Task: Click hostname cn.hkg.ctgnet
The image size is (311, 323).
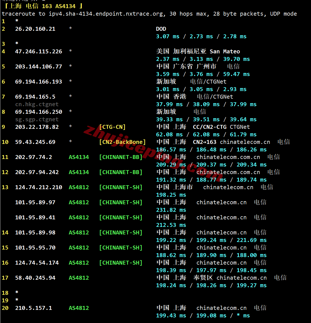Action: pyautogui.click(x=37, y=104)
